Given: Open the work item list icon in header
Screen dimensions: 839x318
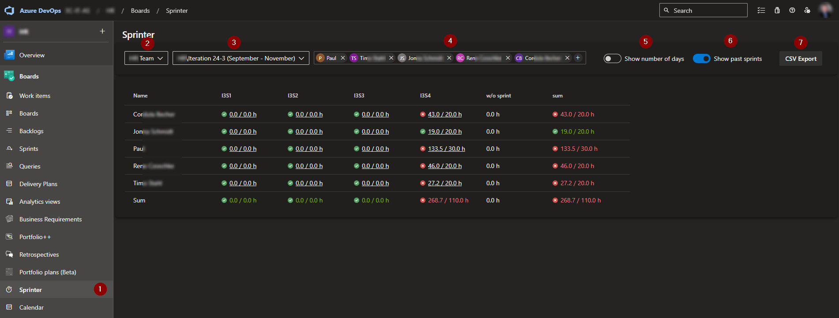Looking at the screenshot, I should [x=761, y=10].
